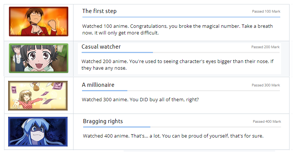Click the progress bar beneath 'A millionaire'

pyautogui.click(x=181, y=90)
